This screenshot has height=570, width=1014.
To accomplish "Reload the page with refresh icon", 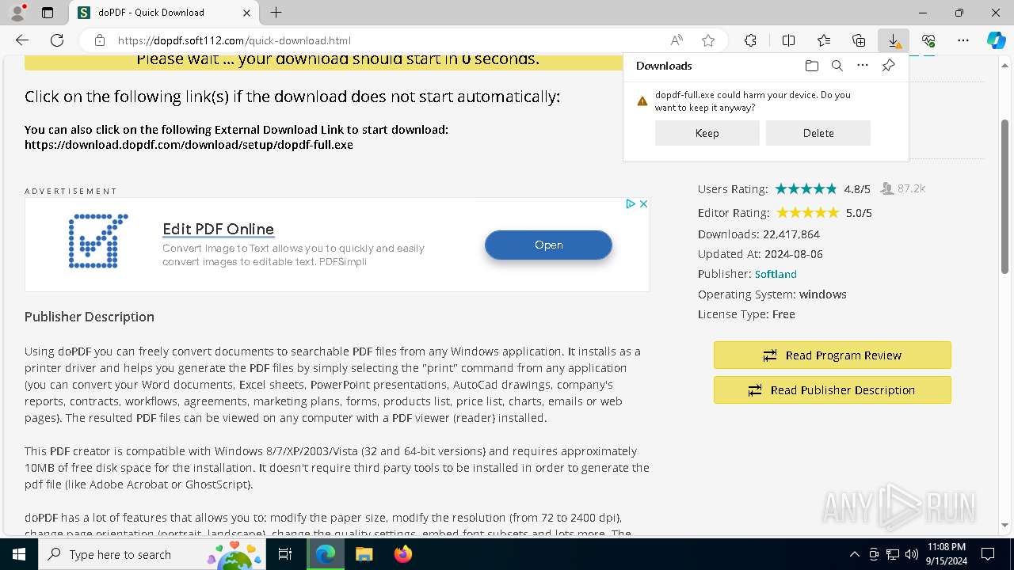I will point(57,40).
